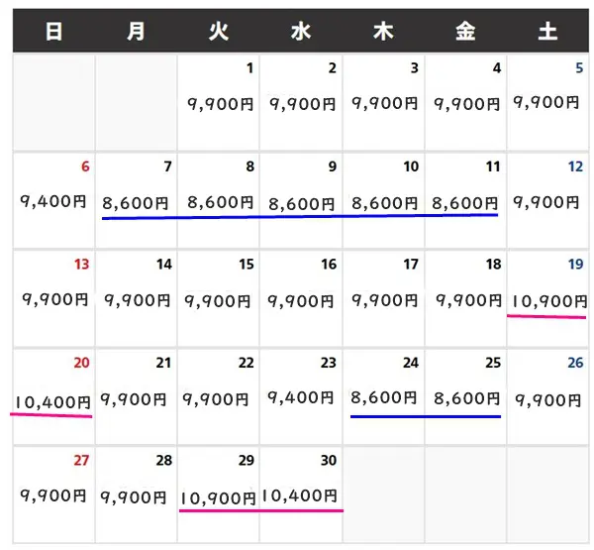This screenshot has width=594, height=550.
Task: Choose Sunday the 13th date
Action: (x=53, y=298)
